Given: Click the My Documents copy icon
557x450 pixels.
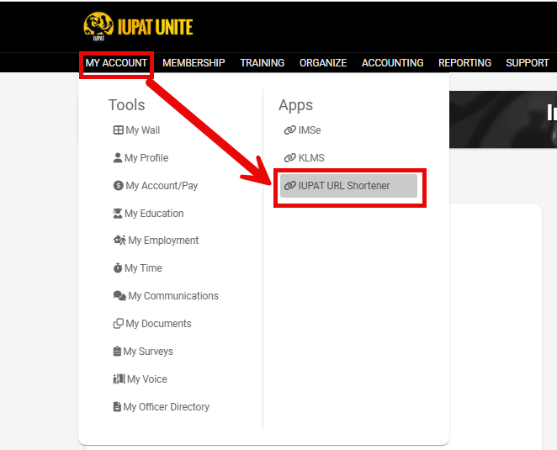Looking at the screenshot, I should (x=119, y=324).
